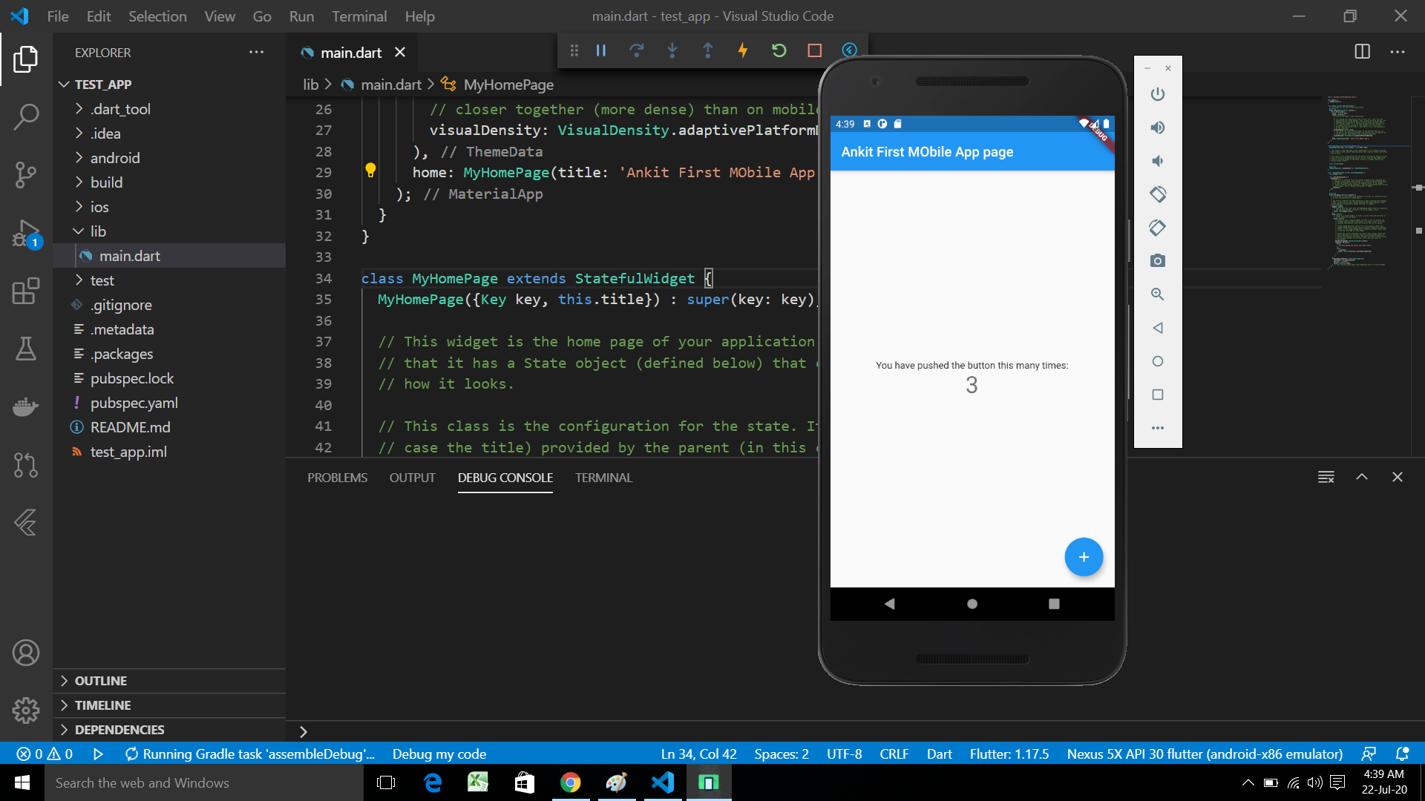1425x801 pixels.
Task: Open the Test beaker view
Action: [x=26, y=349]
